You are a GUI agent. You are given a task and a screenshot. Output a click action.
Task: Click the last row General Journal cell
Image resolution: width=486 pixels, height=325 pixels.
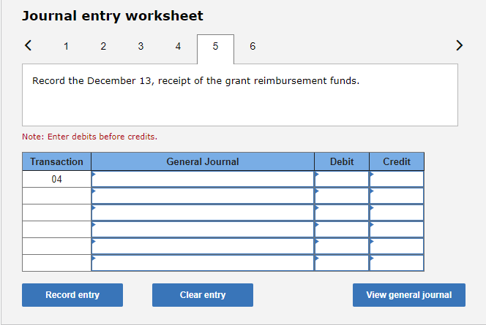[x=203, y=263]
